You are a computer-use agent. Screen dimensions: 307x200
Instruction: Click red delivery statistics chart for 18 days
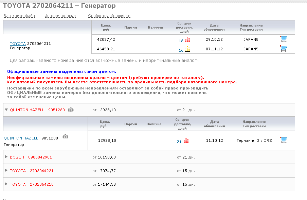point(187,39)
